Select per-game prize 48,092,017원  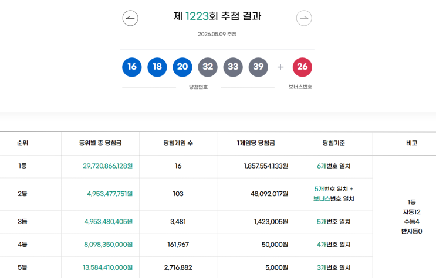(269, 194)
